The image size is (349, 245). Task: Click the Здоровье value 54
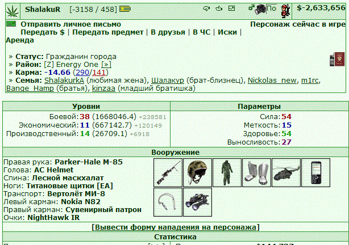pyautogui.click(x=286, y=134)
